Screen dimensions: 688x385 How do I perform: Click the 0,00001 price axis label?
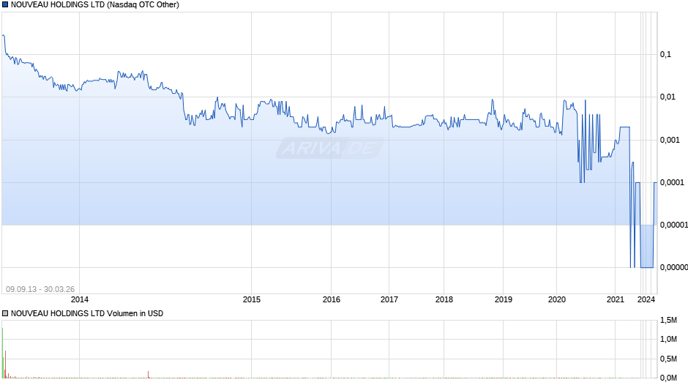[674, 225]
